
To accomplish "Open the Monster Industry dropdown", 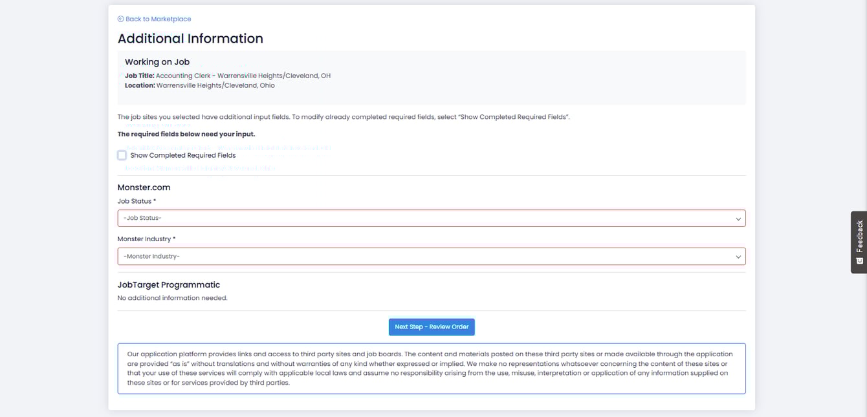I will tap(432, 256).
